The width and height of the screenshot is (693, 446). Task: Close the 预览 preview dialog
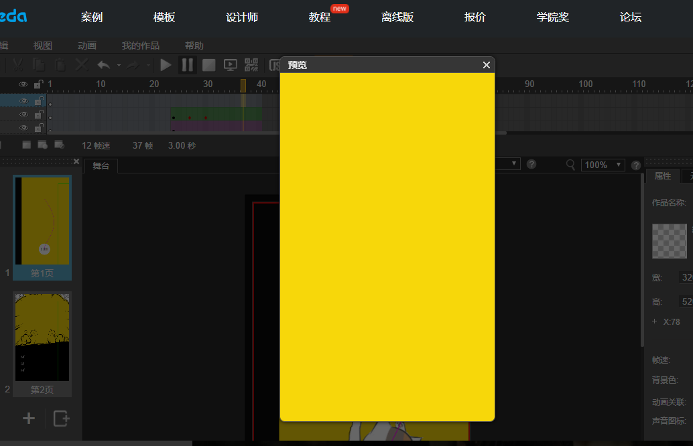[486, 65]
